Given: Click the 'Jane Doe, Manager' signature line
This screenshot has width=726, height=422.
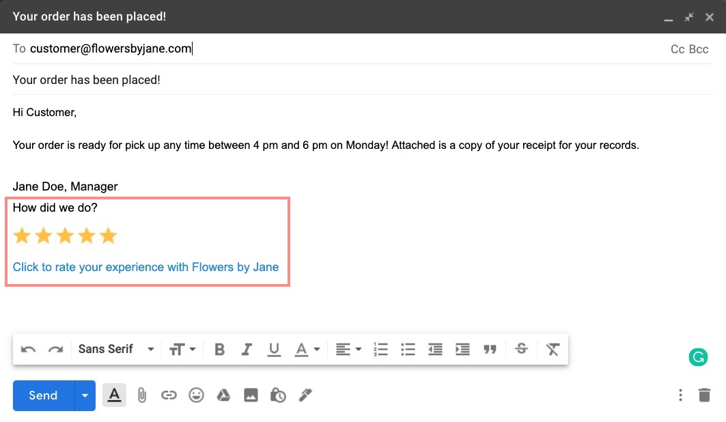Looking at the screenshot, I should (66, 186).
